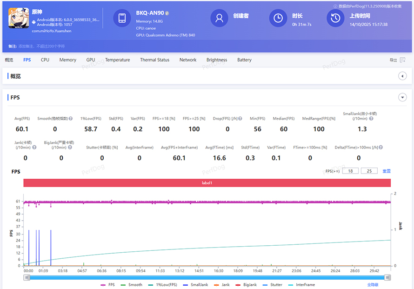Click the export icon beside 导出

pyautogui.click(x=402, y=60)
